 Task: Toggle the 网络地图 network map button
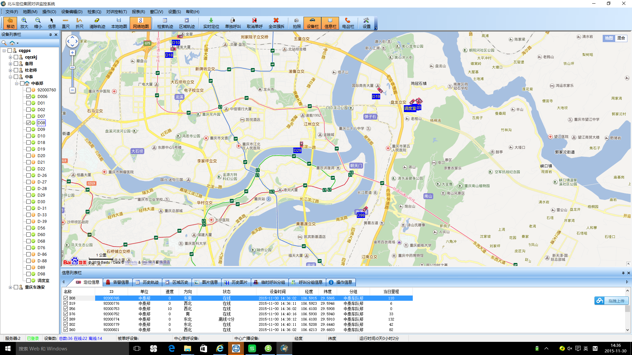click(141, 23)
